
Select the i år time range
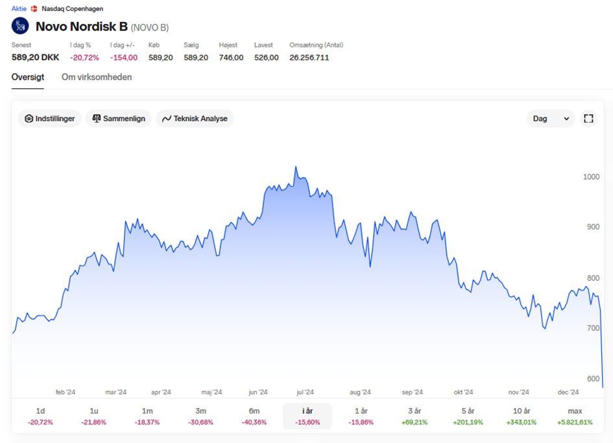click(307, 416)
